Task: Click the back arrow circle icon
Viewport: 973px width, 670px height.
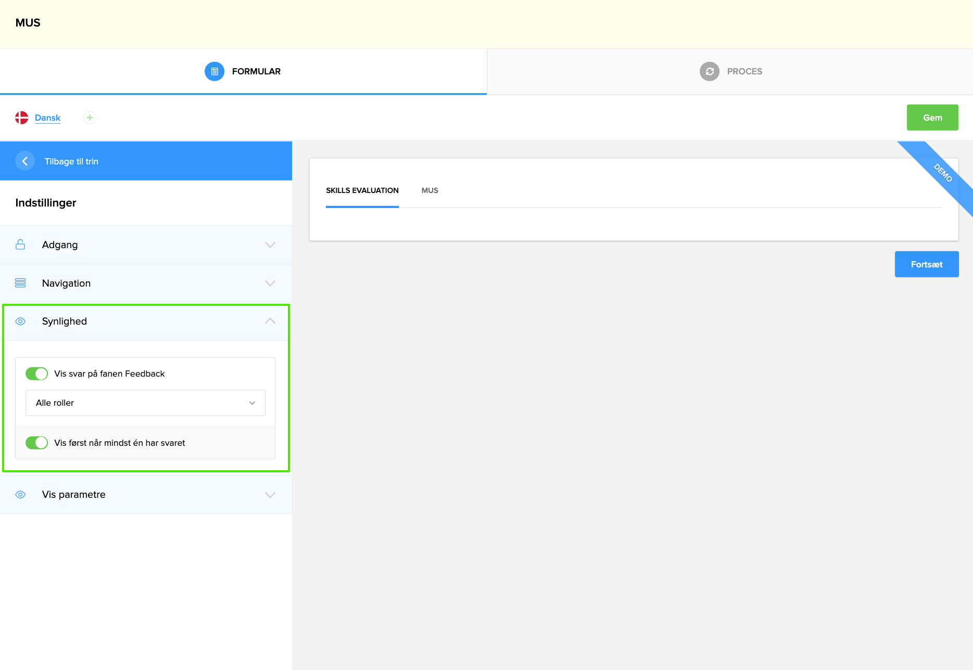Action: (x=25, y=161)
